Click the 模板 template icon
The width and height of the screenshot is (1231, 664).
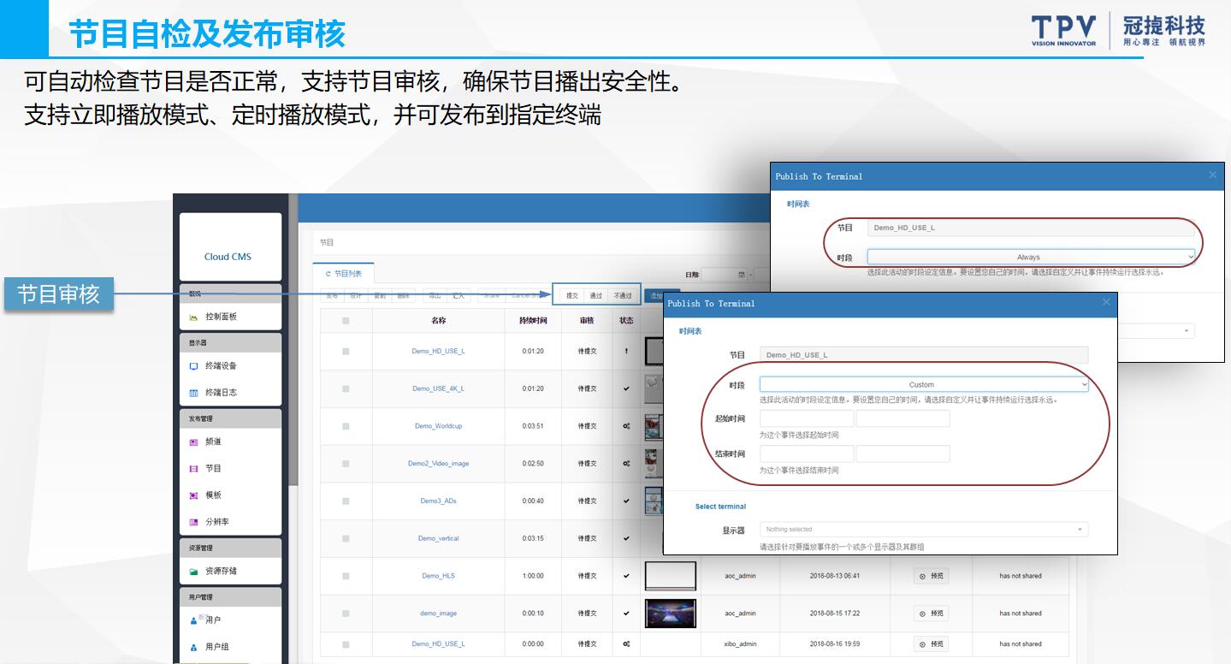coord(193,495)
